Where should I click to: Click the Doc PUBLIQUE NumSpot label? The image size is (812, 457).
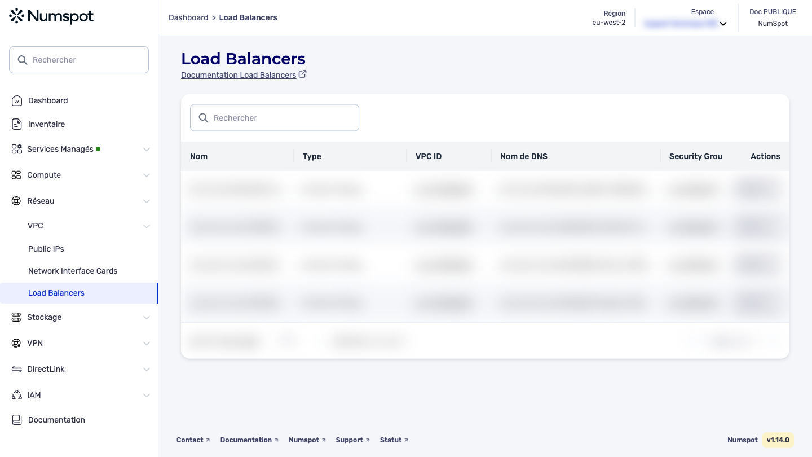tap(773, 17)
